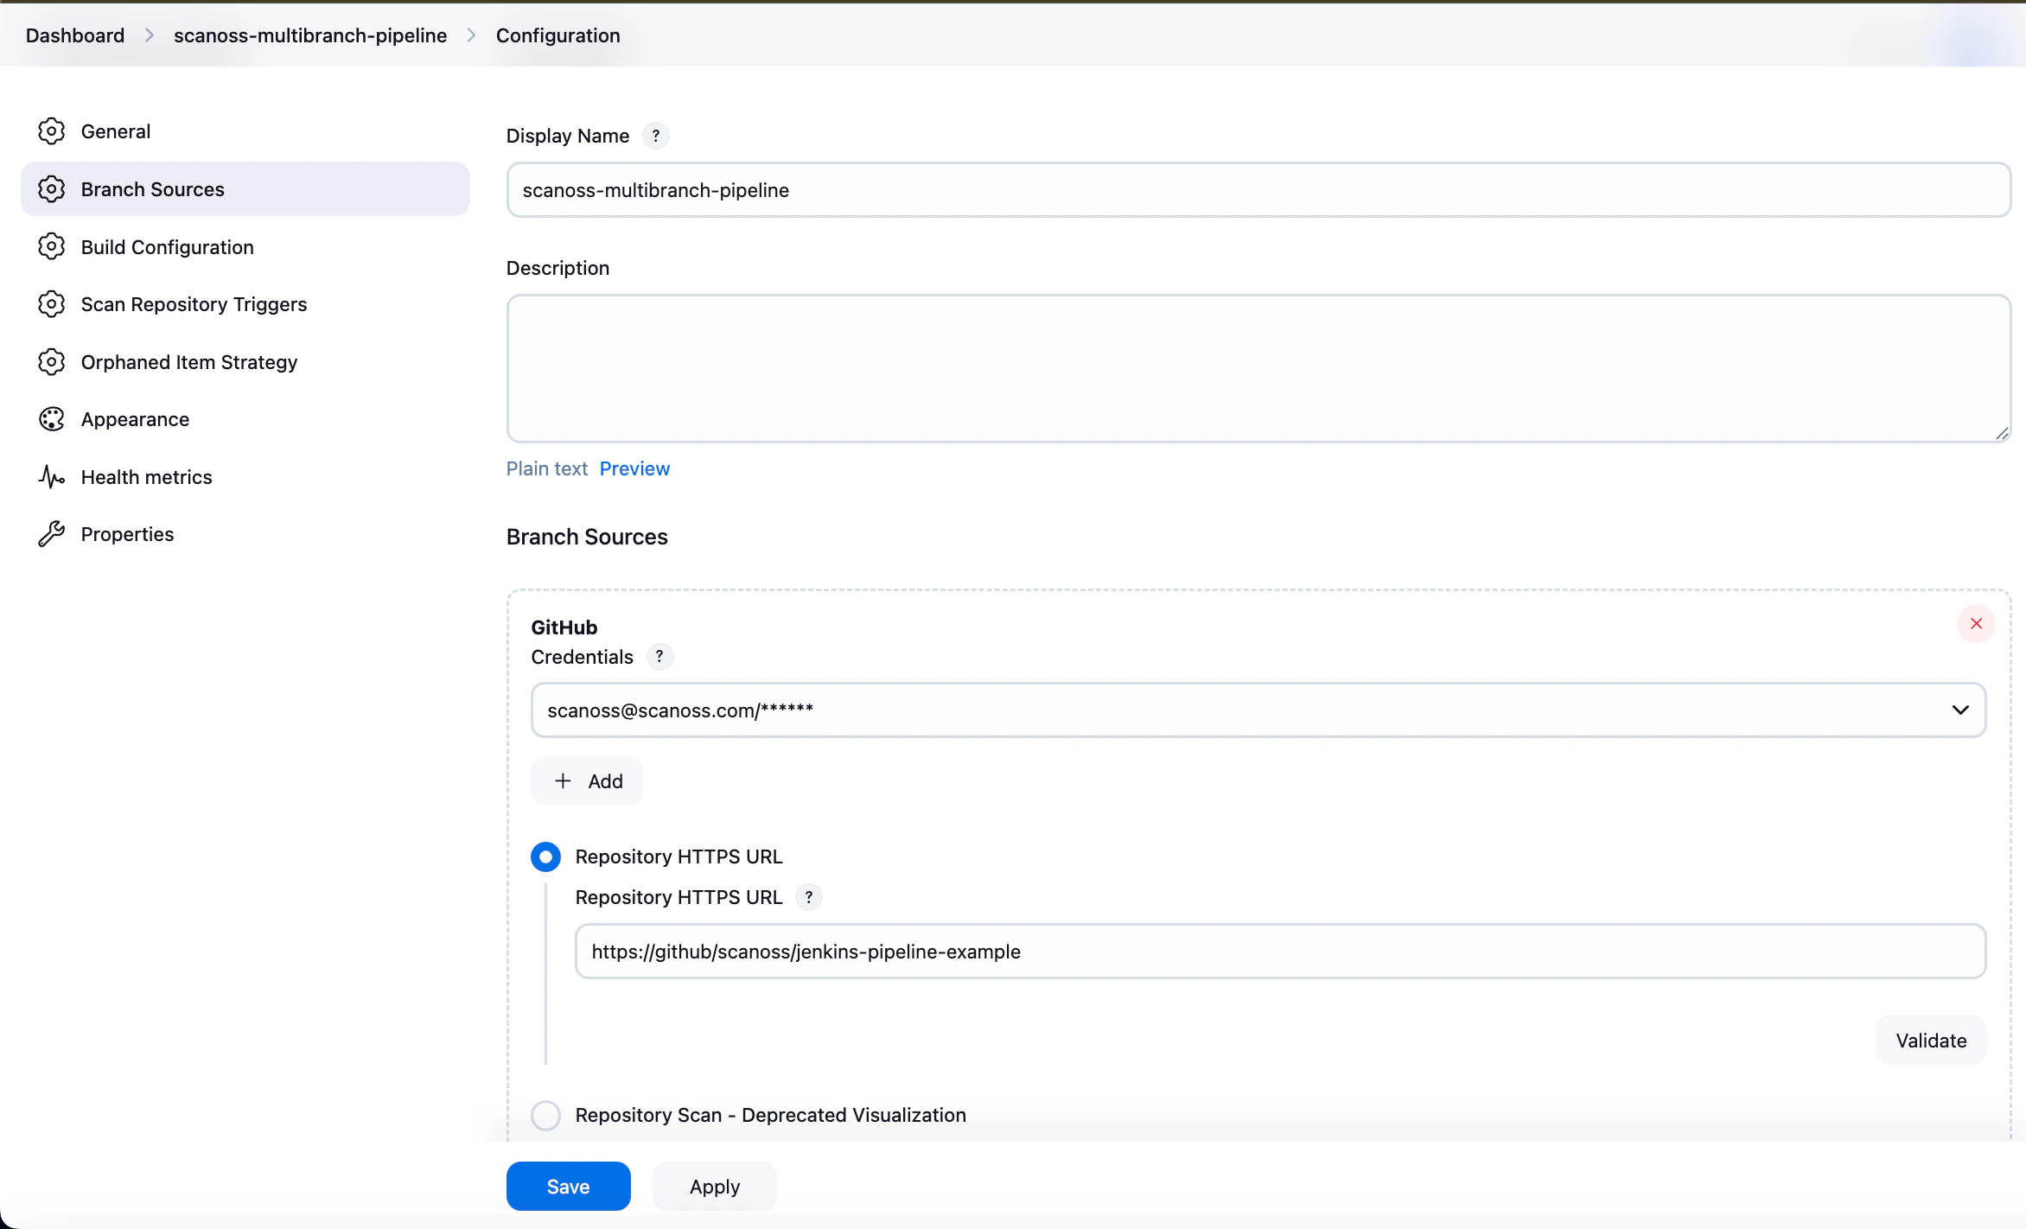Navigate to Dashboard via breadcrumb

click(74, 35)
